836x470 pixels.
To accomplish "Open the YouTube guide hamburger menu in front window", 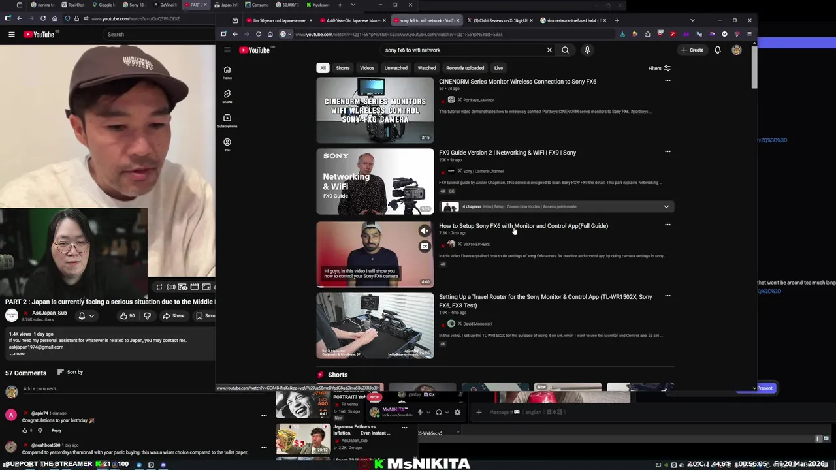I will pyautogui.click(x=227, y=50).
